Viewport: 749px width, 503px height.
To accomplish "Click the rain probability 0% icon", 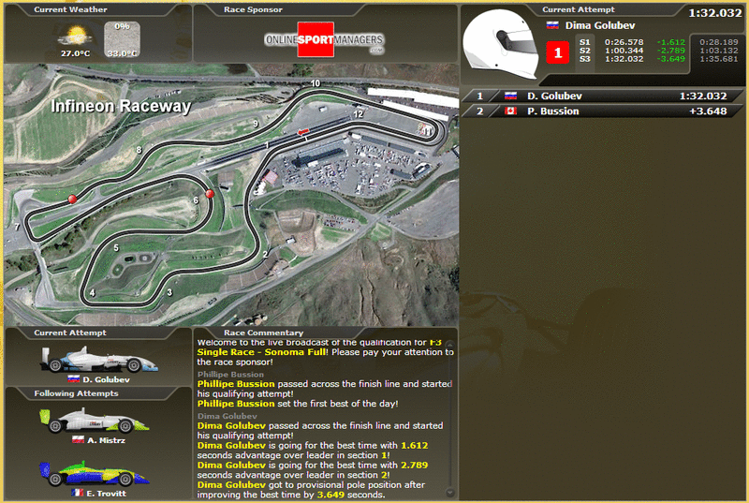I will pyautogui.click(x=123, y=39).
